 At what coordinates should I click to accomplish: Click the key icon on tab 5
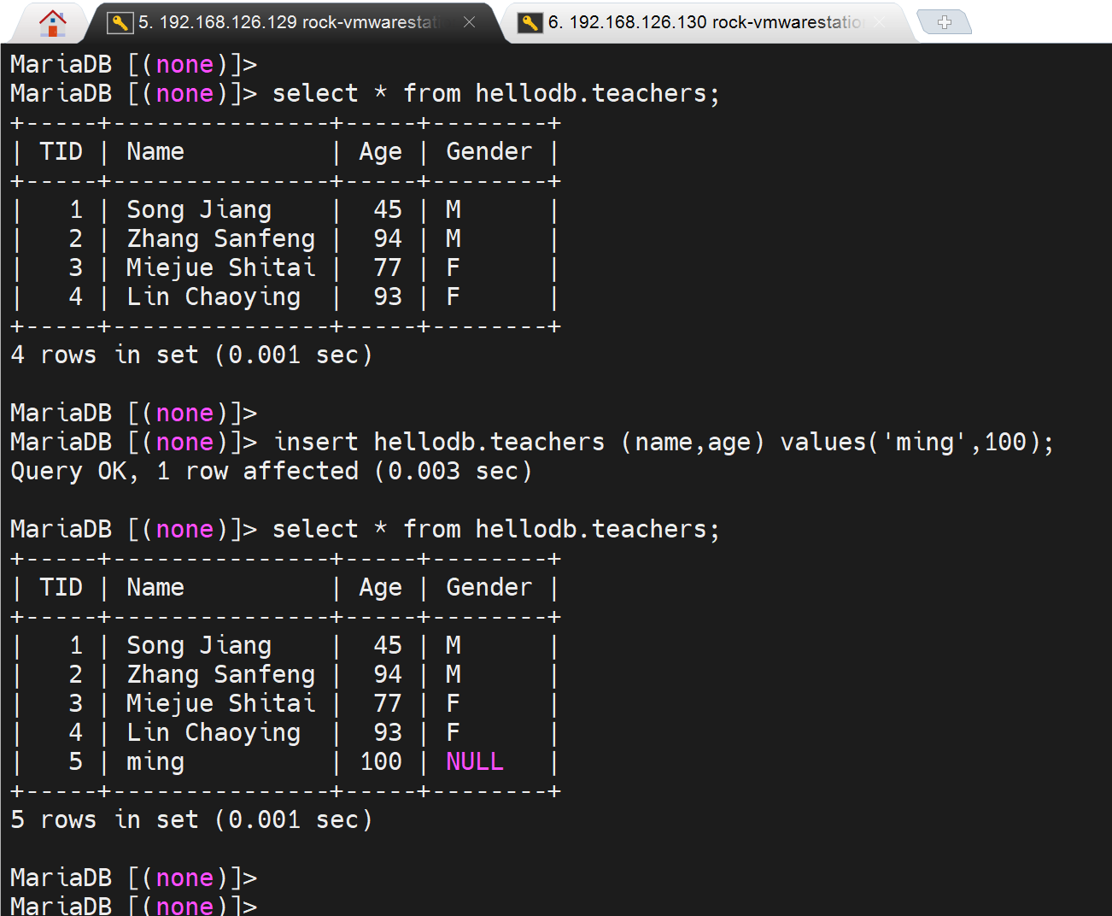point(120,23)
